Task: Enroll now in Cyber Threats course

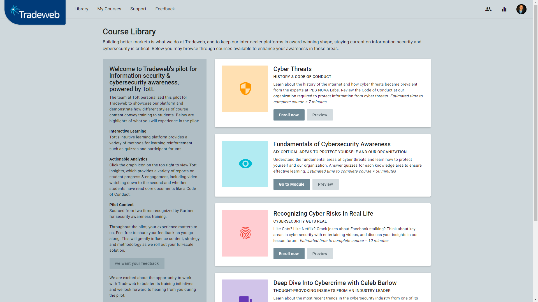Action: coord(289,115)
